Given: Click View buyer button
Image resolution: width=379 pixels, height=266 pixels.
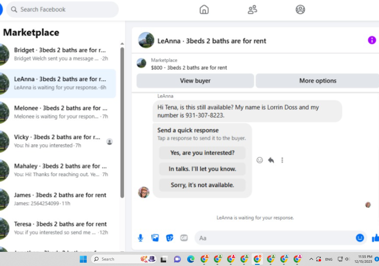Looking at the screenshot, I should pyautogui.click(x=195, y=81).
